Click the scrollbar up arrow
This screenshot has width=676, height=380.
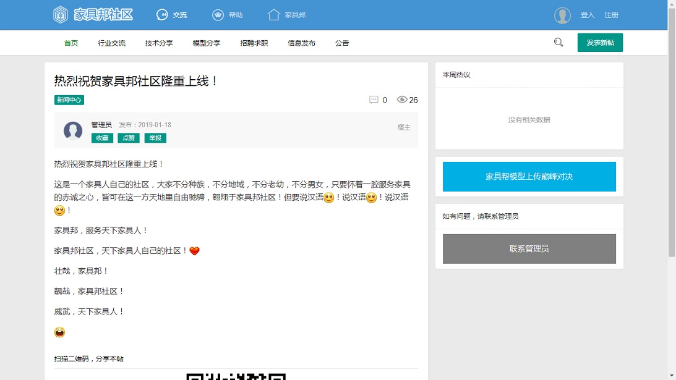672,3
